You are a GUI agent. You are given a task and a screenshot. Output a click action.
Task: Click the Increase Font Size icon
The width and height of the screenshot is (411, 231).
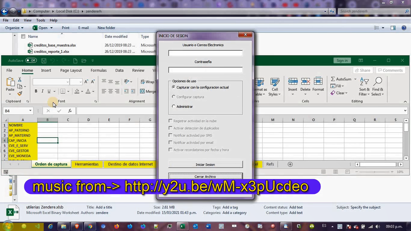point(86,82)
